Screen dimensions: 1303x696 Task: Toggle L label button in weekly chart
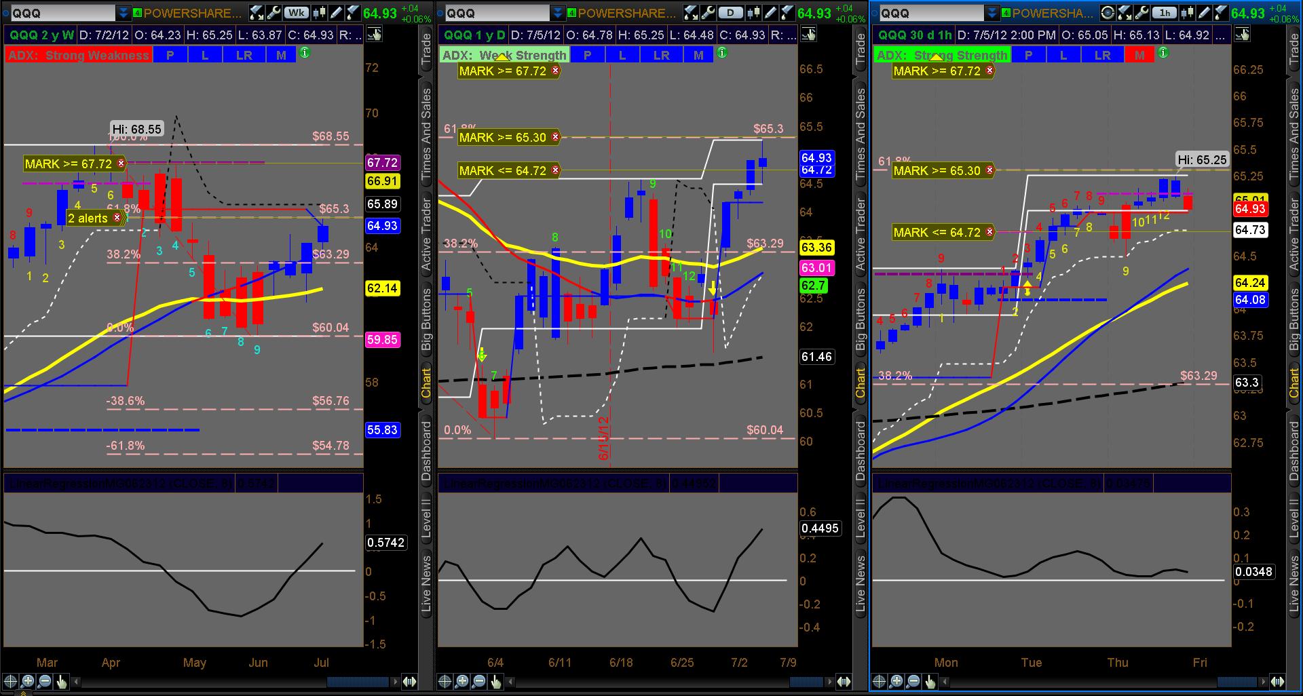[205, 55]
